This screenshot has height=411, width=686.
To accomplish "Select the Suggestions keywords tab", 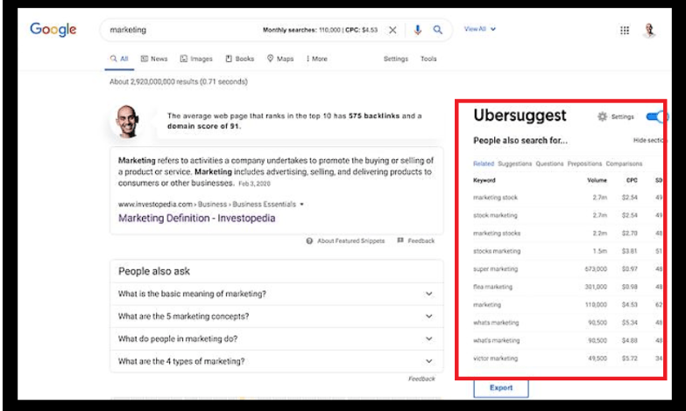I will [x=515, y=164].
